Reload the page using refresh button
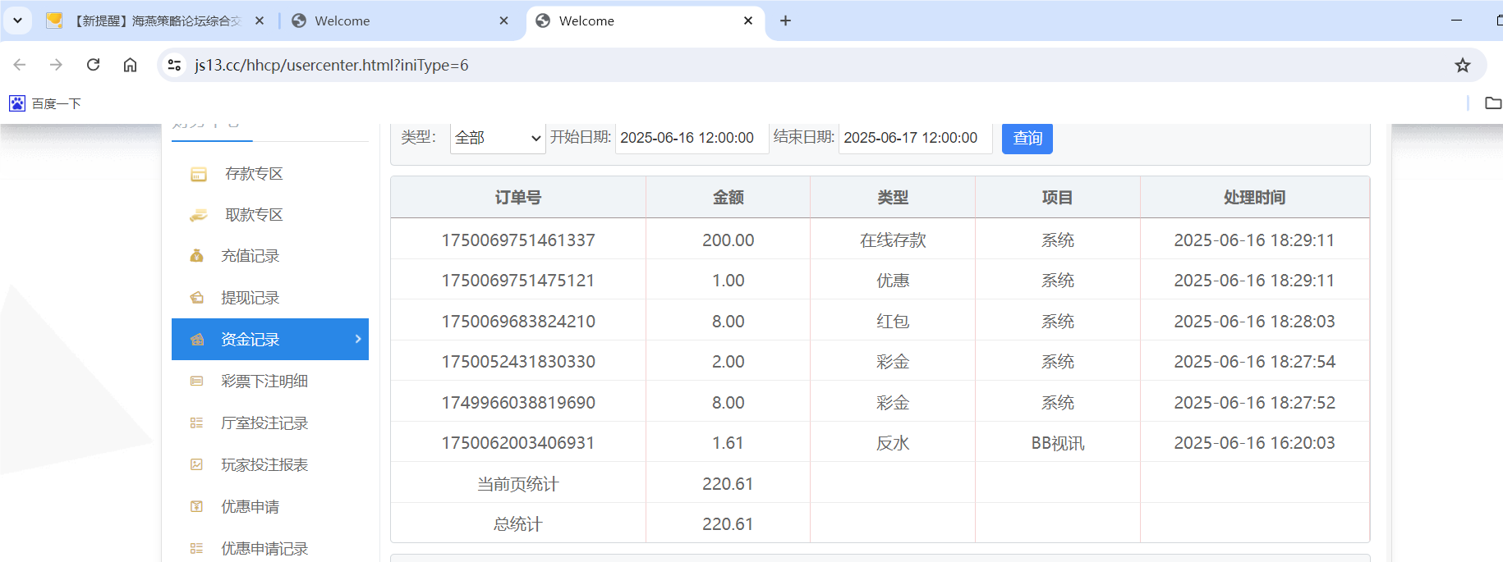Image resolution: width=1503 pixels, height=562 pixels. click(x=94, y=65)
